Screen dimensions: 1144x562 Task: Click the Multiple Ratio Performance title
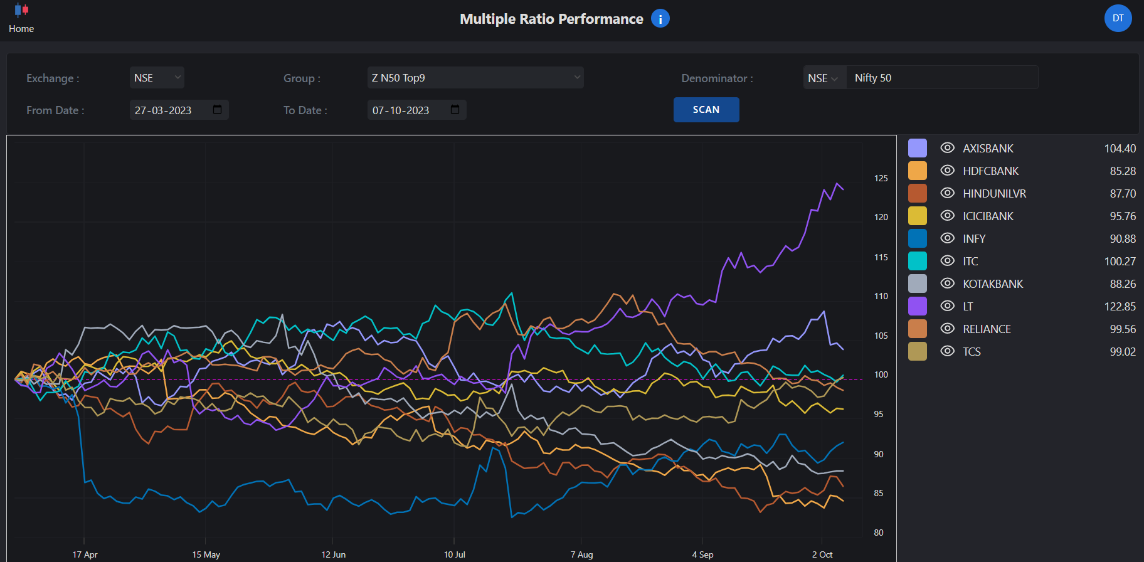pyautogui.click(x=551, y=19)
